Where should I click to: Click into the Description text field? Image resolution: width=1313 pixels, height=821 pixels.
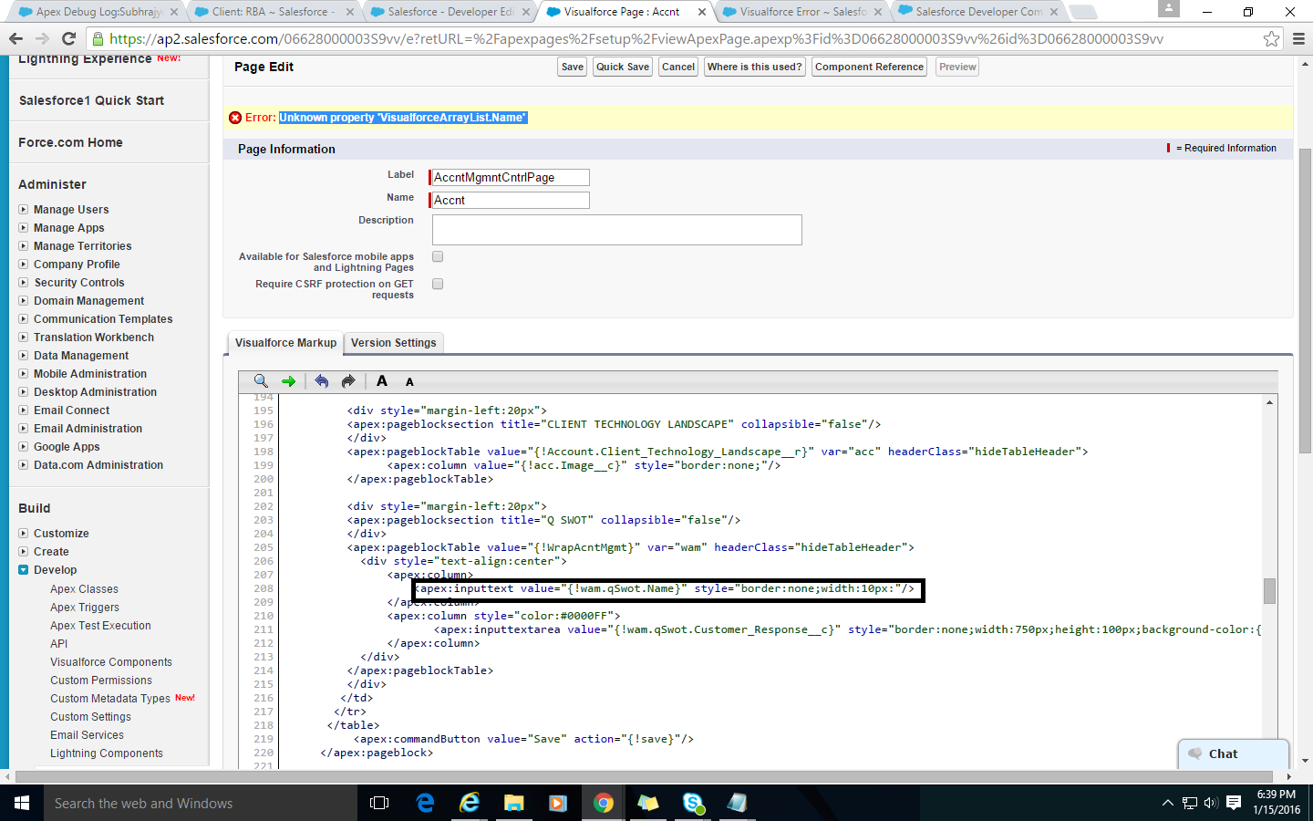click(x=616, y=230)
